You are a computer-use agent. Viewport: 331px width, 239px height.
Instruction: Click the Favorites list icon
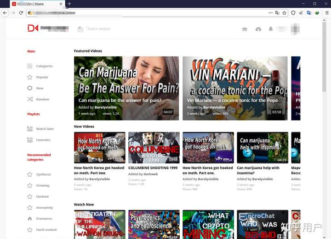click(30, 140)
